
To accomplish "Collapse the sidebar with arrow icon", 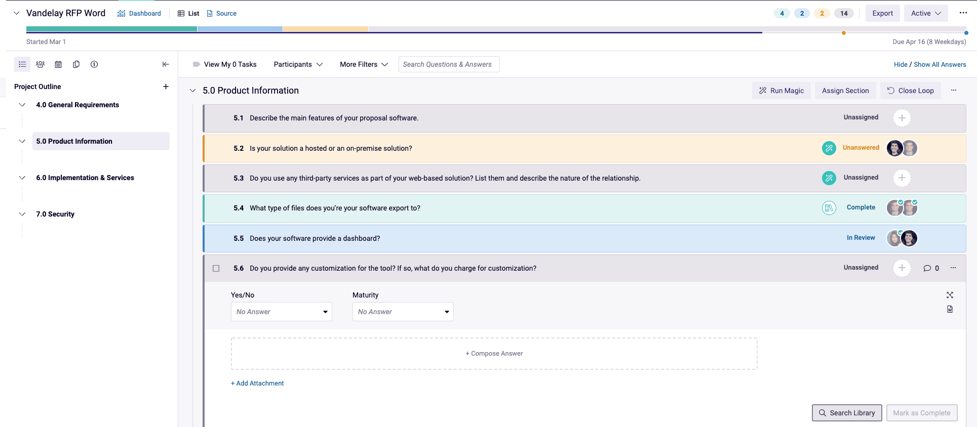I will pyautogui.click(x=166, y=64).
